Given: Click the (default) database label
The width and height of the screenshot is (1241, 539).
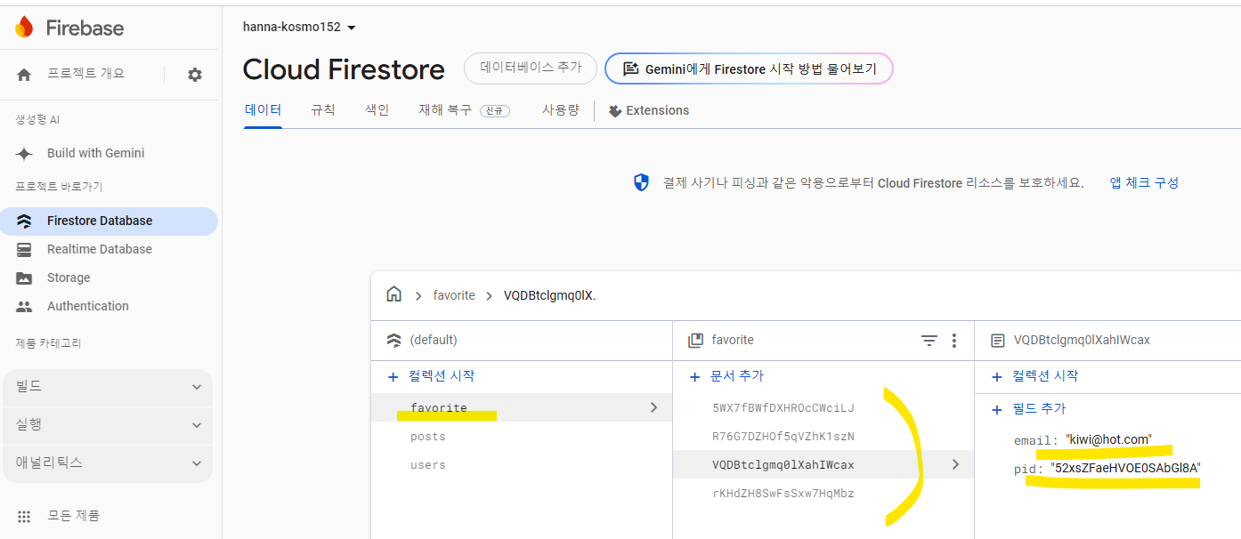Looking at the screenshot, I should 434,340.
